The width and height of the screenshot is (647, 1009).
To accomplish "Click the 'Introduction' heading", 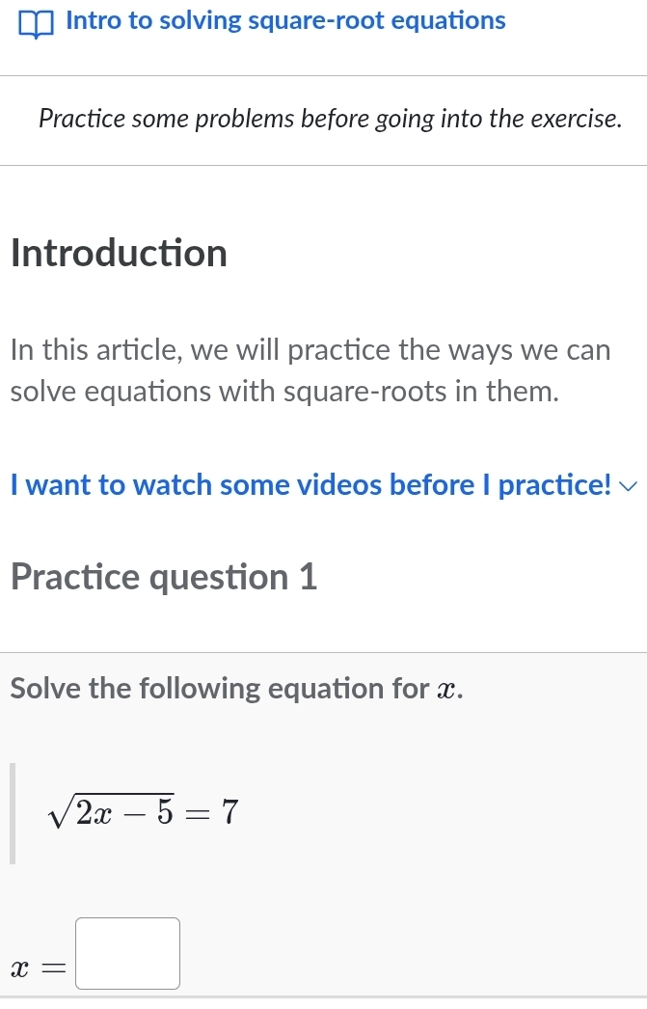I will pos(119,254).
